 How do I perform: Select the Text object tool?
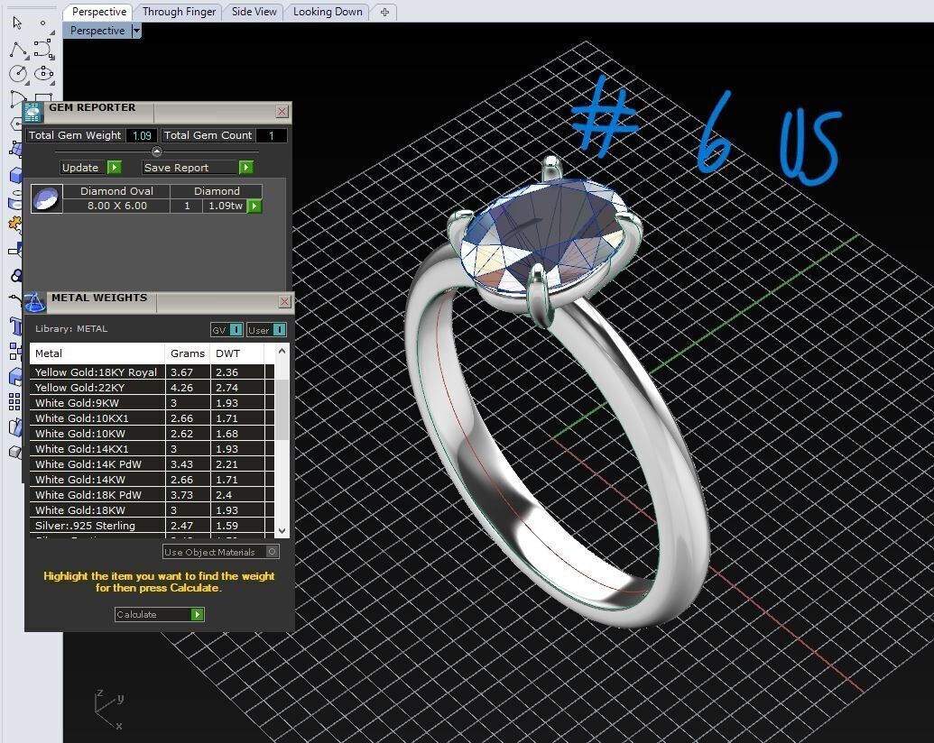15,326
